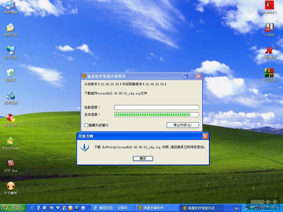Viewport: 283px width, 212px height.
Task: Open the 开始 Start menu
Action: pos(13,208)
